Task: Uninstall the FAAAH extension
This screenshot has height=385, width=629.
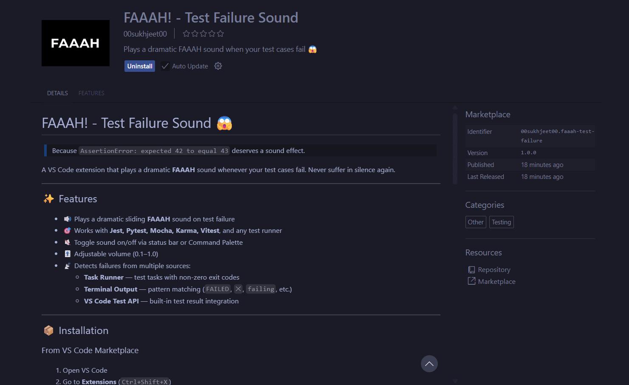Action: point(140,66)
